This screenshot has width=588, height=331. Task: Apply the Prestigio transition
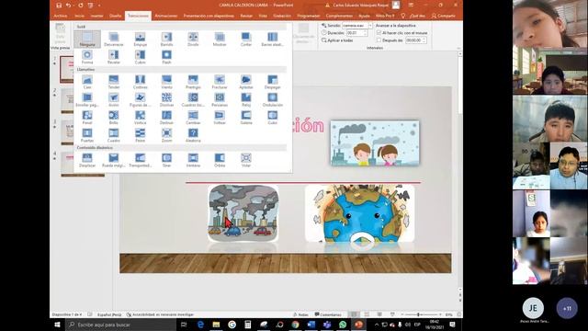coord(193,82)
